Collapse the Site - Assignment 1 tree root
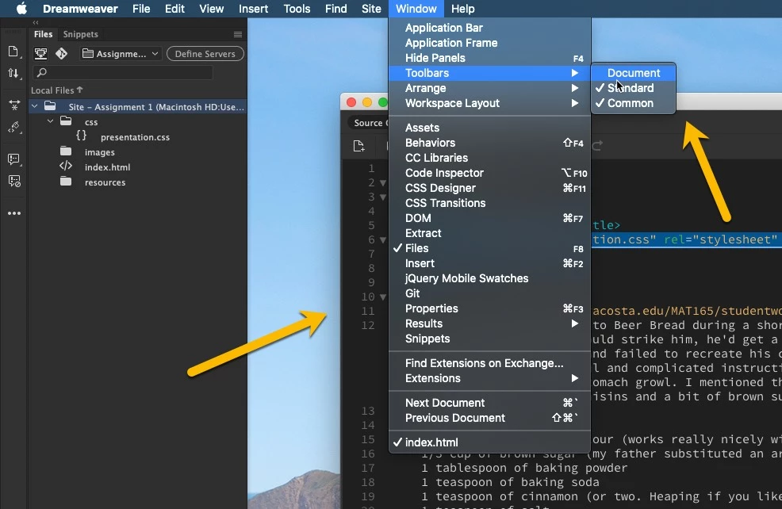 tap(34, 106)
